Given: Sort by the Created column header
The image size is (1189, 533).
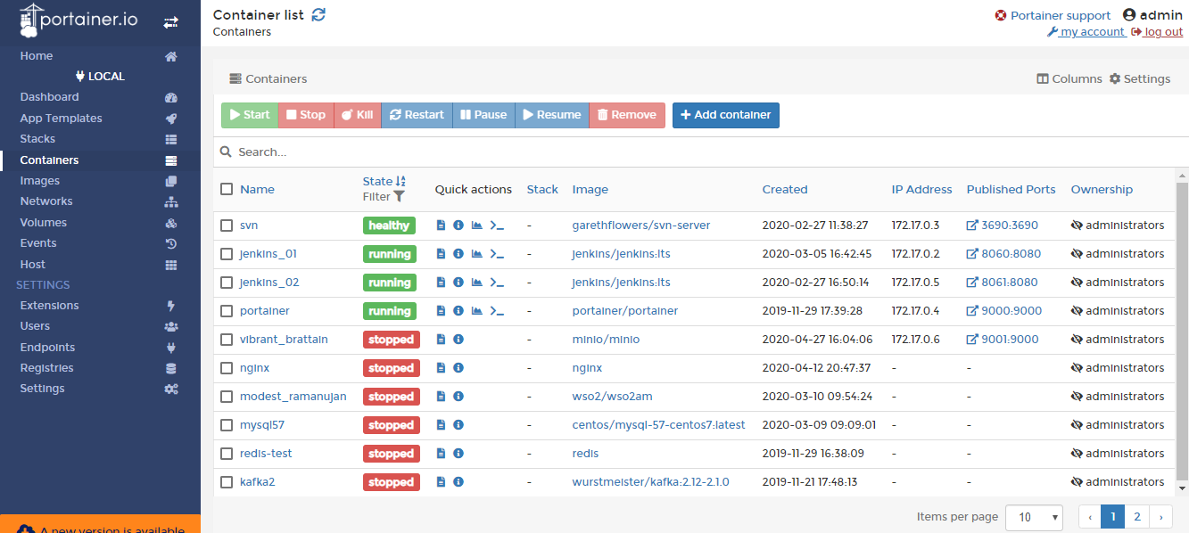Looking at the screenshot, I should coord(785,189).
